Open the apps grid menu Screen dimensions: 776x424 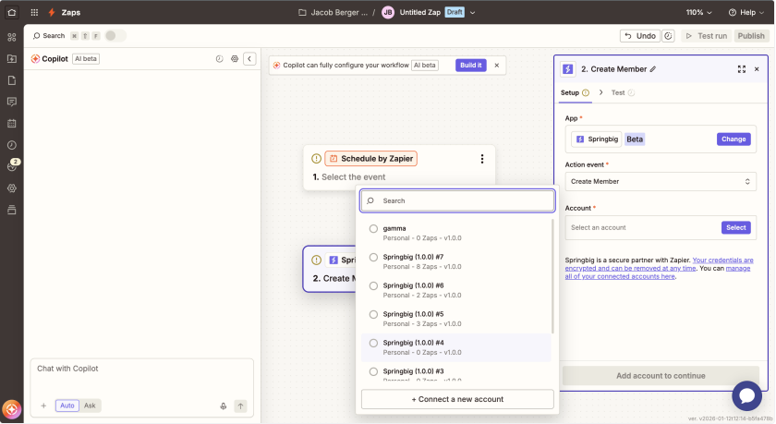(x=34, y=12)
